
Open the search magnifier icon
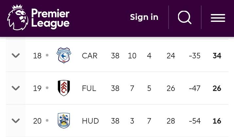[x=185, y=17]
